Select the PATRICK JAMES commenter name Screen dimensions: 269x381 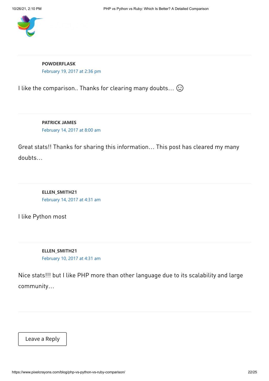click(x=59, y=123)
